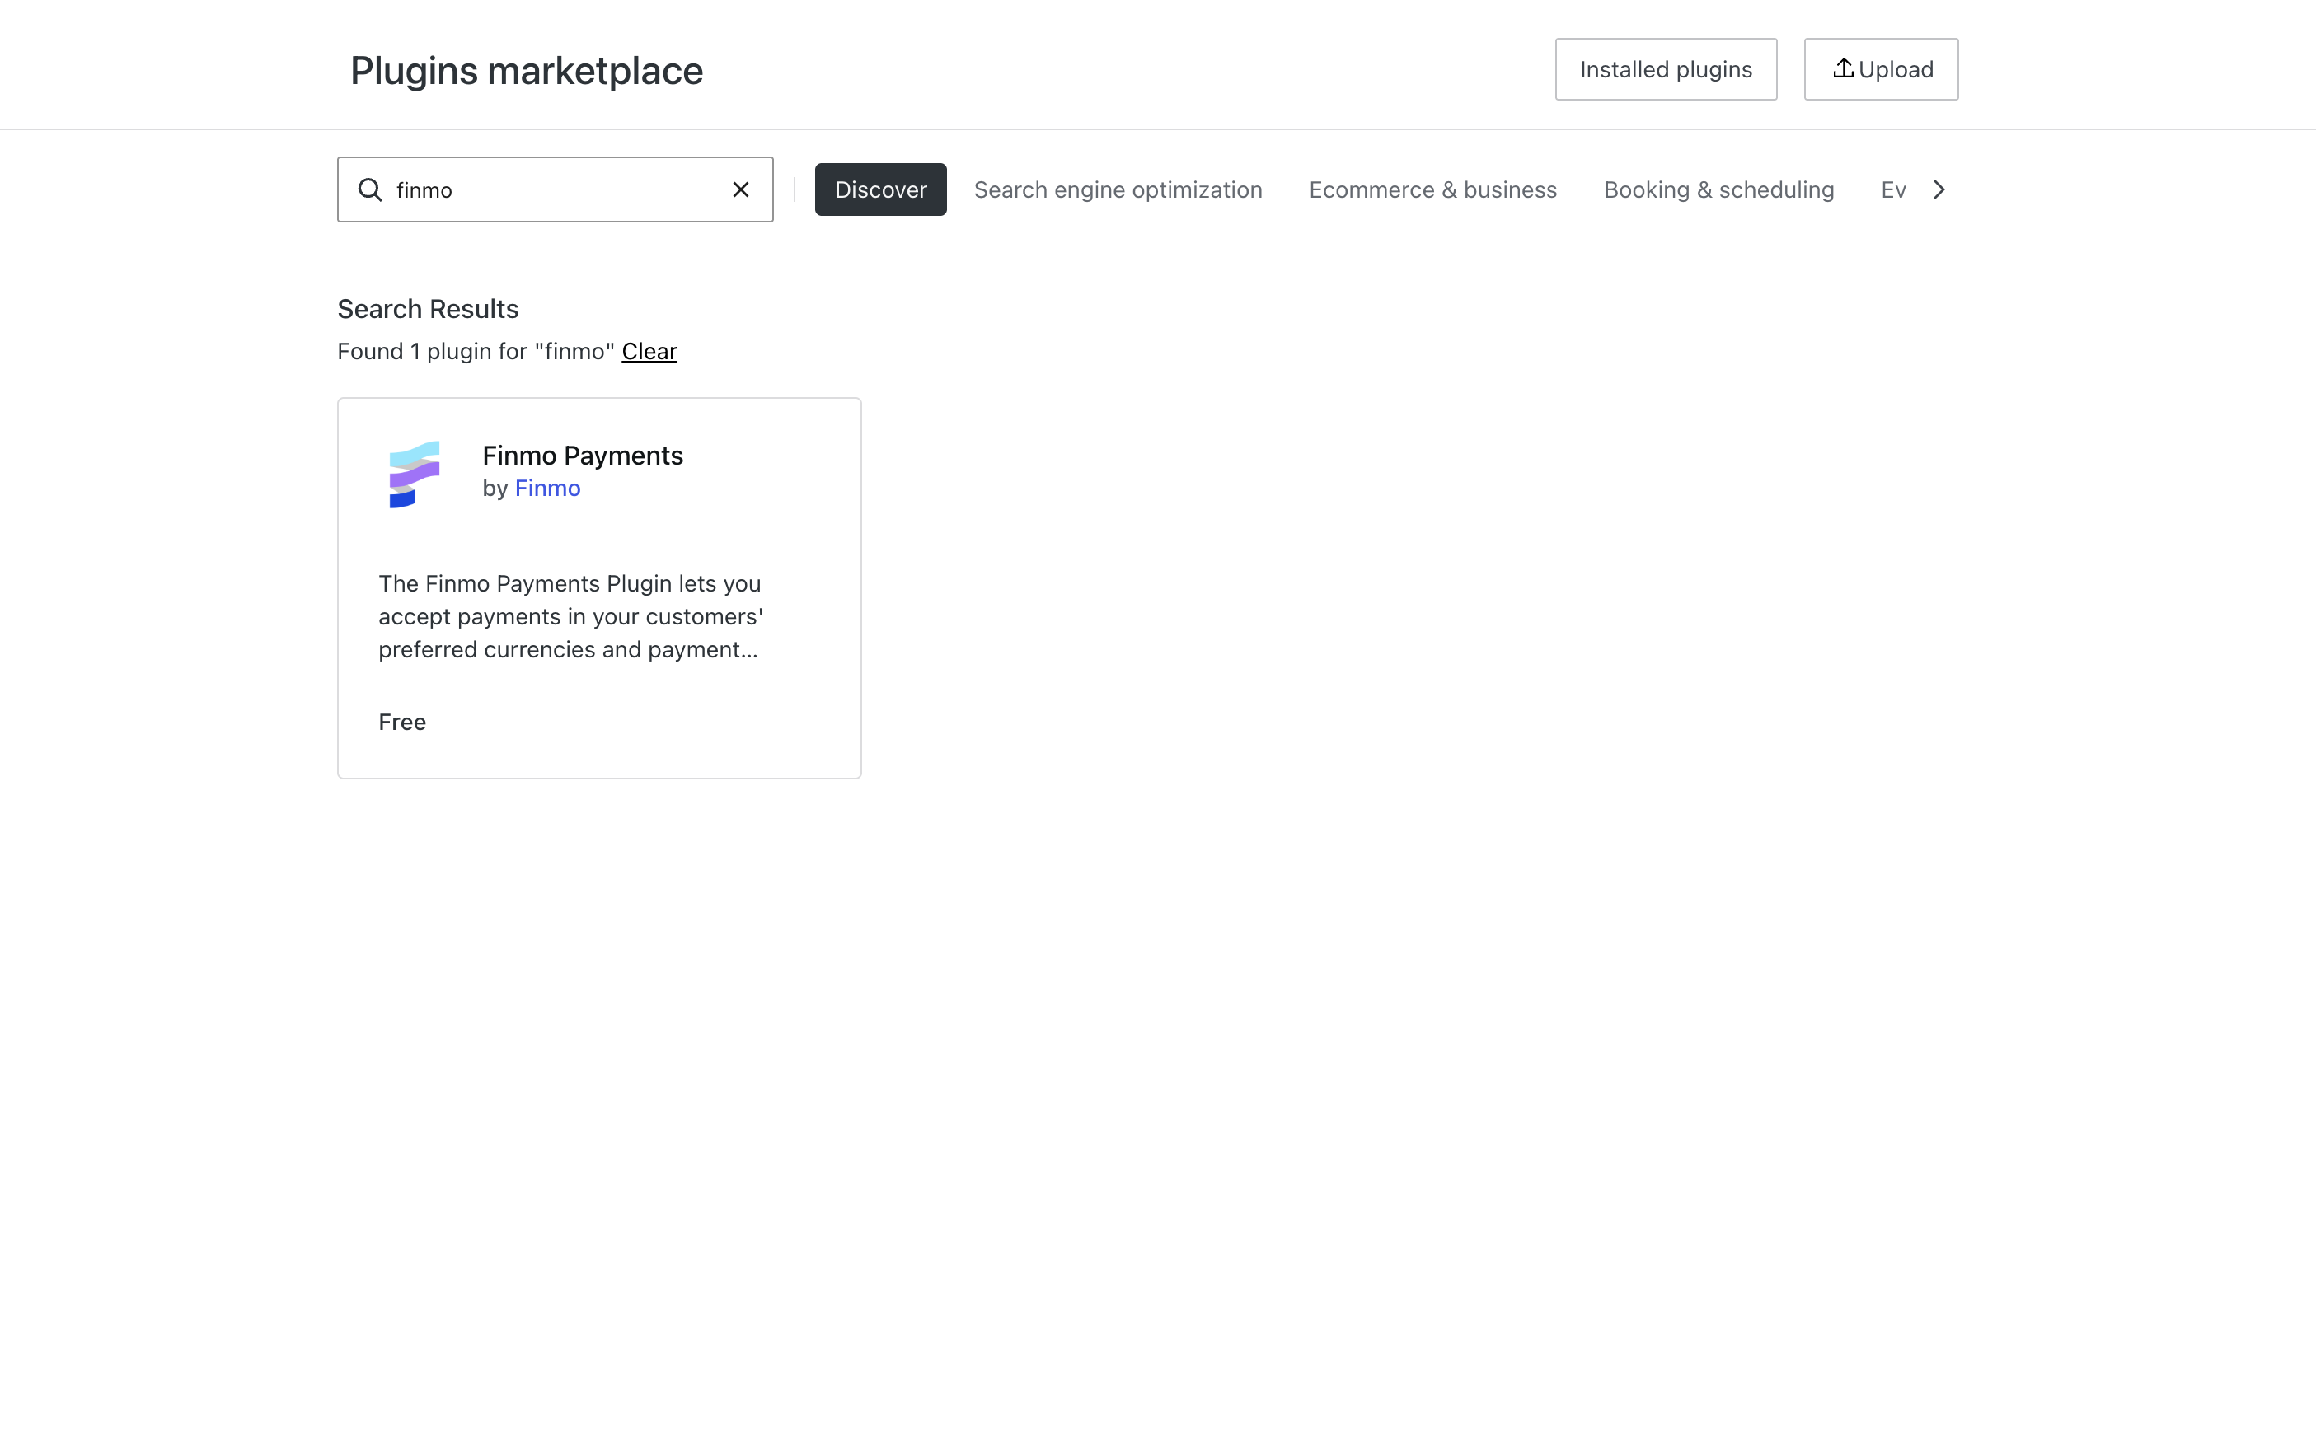The height and width of the screenshot is (1450, 2316).
Task: Open the Finmo author link
Action: (547, 488)
